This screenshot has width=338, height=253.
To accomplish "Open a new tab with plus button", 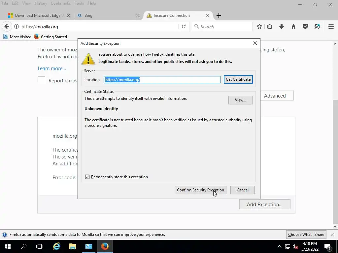I will (219, 15).
